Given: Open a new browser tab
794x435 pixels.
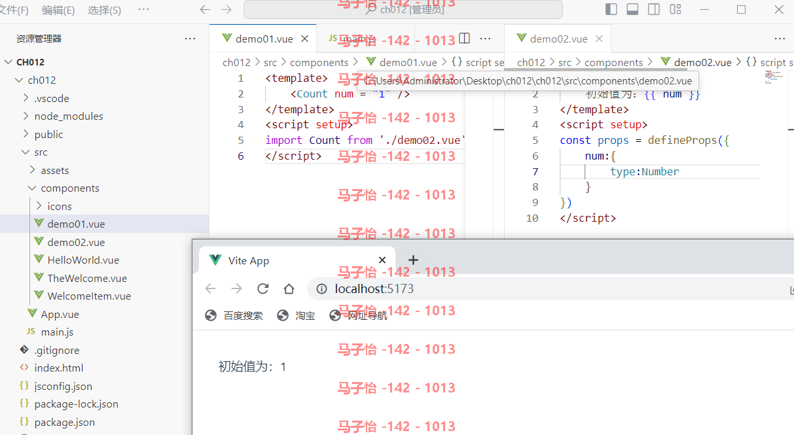Looking at the screenshot, I should [x=413, y=260].
